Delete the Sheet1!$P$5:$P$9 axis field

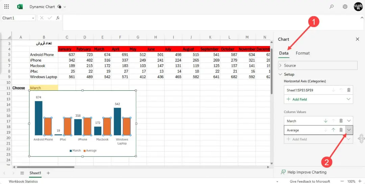tap(349, 90)
